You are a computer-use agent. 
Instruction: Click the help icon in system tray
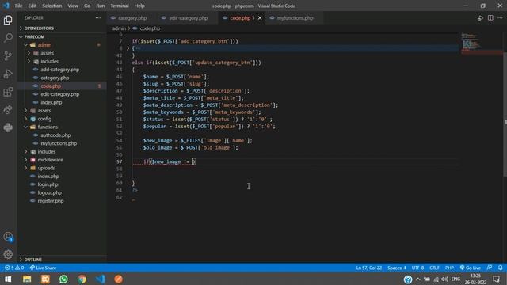pos(408,279)
